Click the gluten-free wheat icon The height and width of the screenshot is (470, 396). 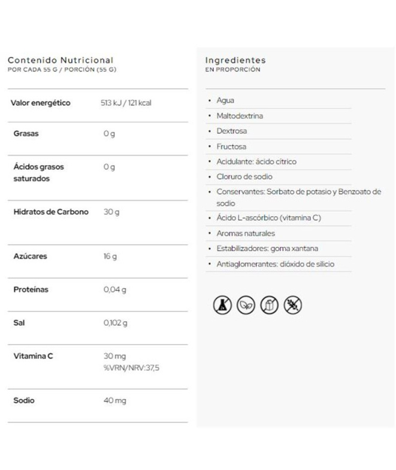(x=292, y=305)
